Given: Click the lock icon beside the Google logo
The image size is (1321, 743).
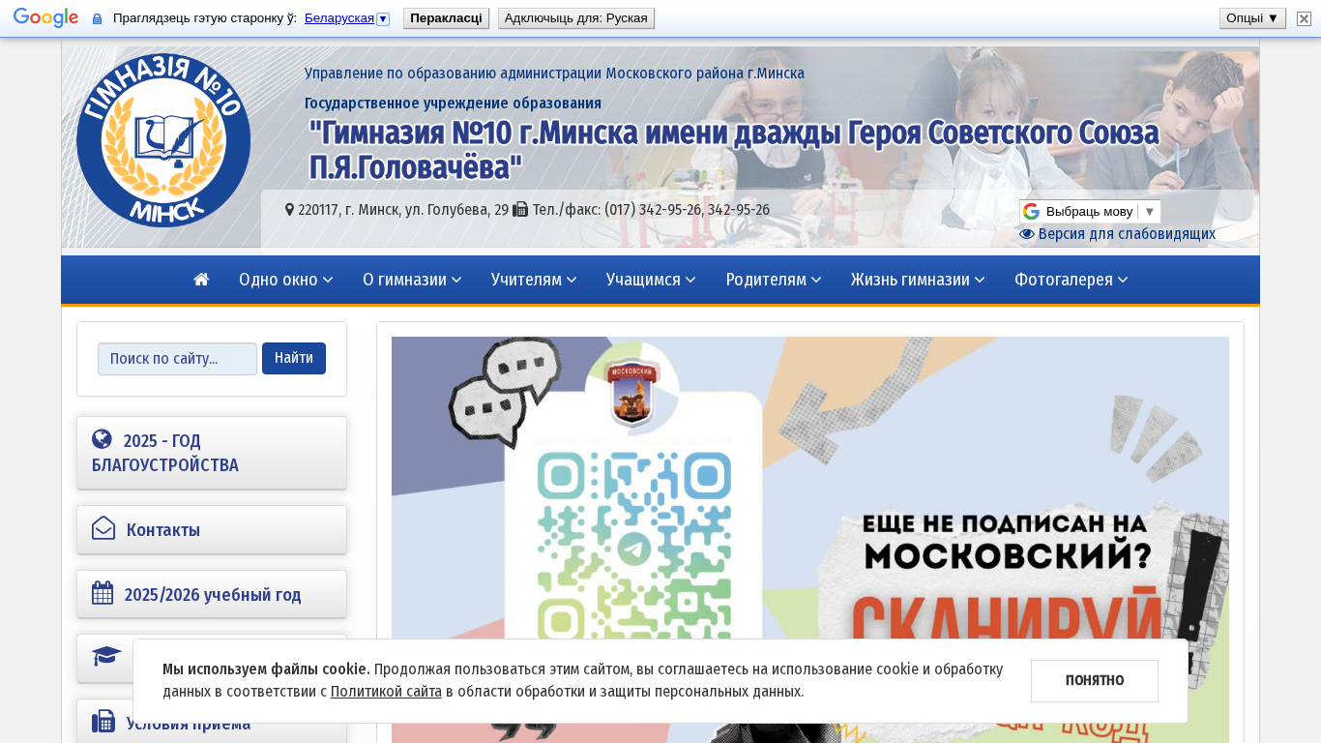Looking at the screenshot, I should click(97, 18).
